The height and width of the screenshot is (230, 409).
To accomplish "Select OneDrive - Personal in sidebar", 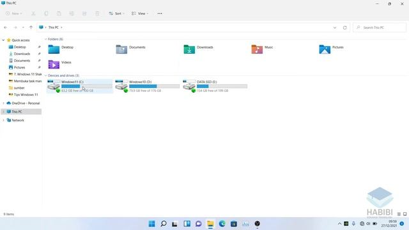I will click(x=24, y=103).
